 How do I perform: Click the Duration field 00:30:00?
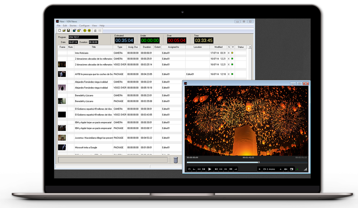93,42
